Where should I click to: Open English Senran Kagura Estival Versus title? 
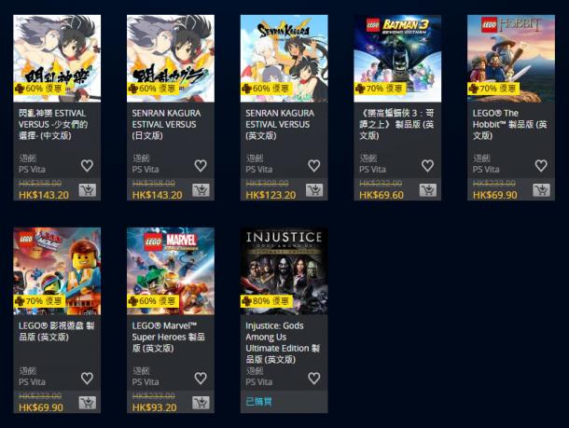[280, 124]
